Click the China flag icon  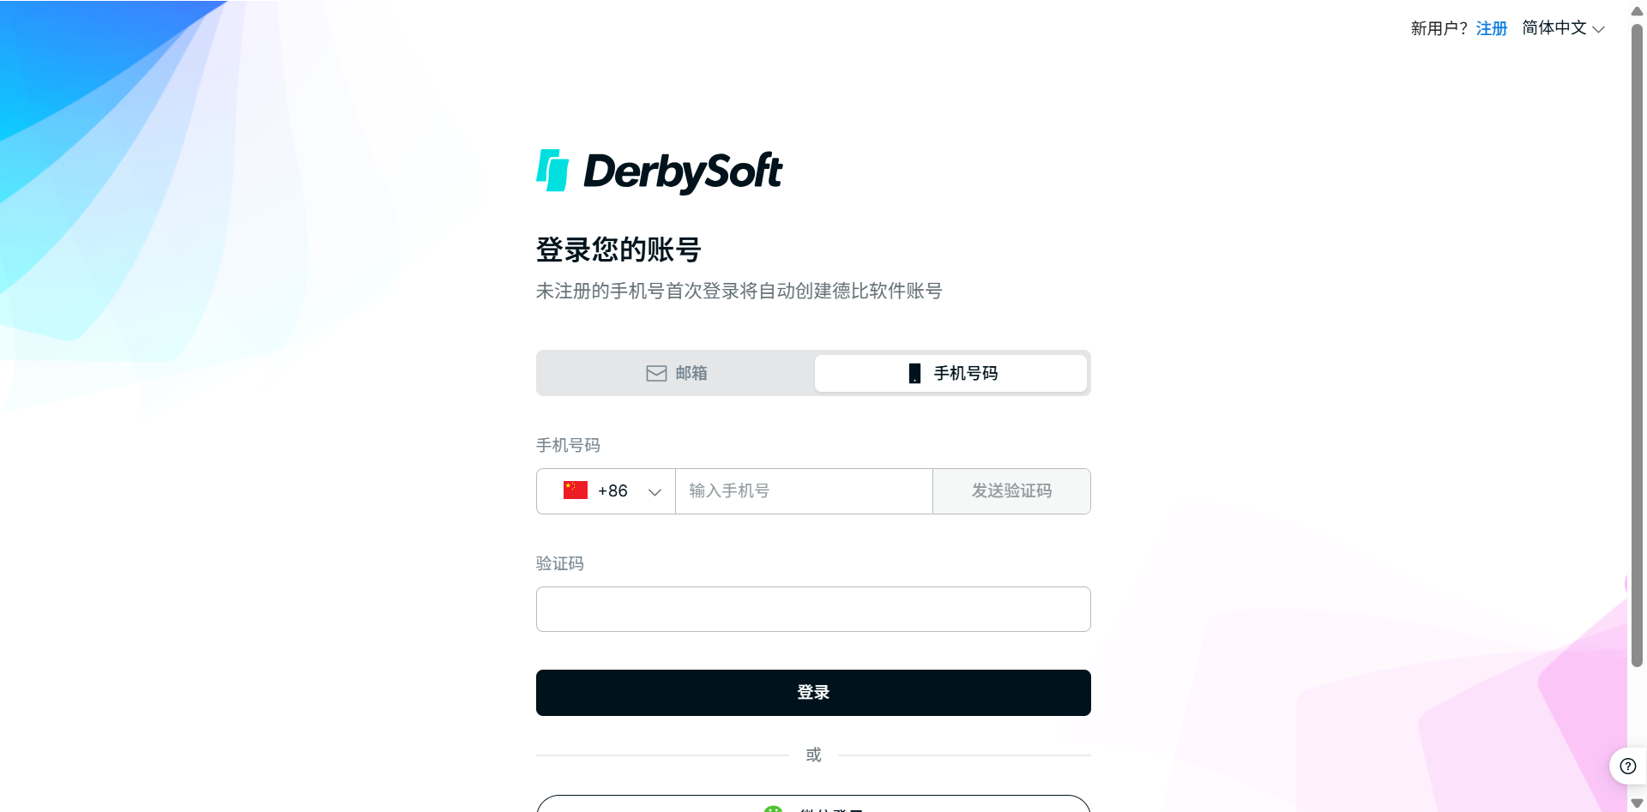(576, 490)
